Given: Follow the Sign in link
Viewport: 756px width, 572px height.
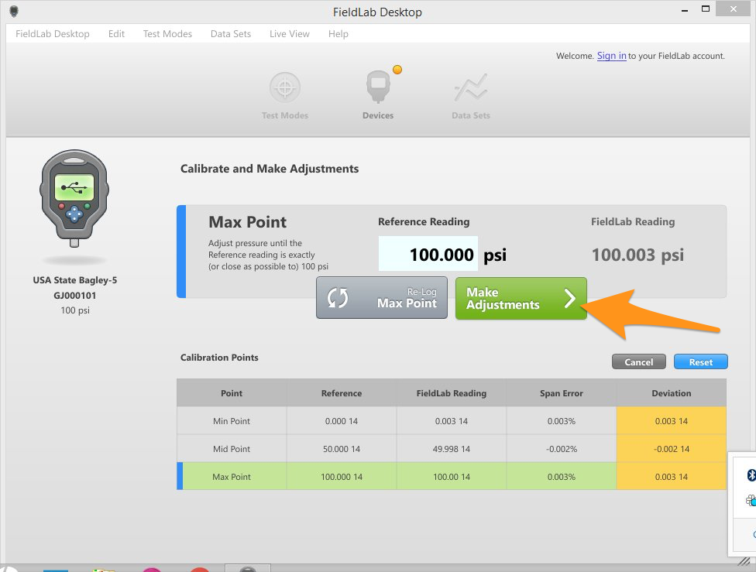Looking at the screenshot, I should point(611,56).
